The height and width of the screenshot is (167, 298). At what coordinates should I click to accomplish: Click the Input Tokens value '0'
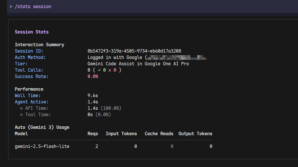tap(136, 146)
